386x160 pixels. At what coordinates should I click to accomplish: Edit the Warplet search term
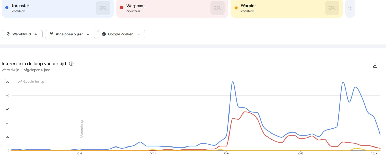[x=248, y=6]
